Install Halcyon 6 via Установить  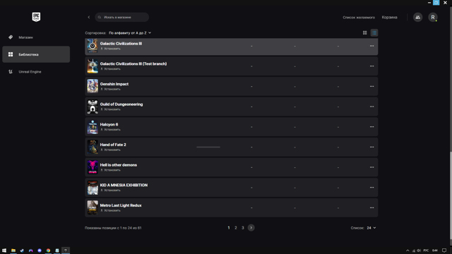point(110,130)
